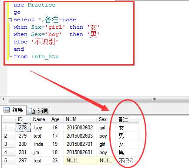Screen dimensions: 189x168
Task: Click the NUM cell 2015082602
Action: [80, 128]
